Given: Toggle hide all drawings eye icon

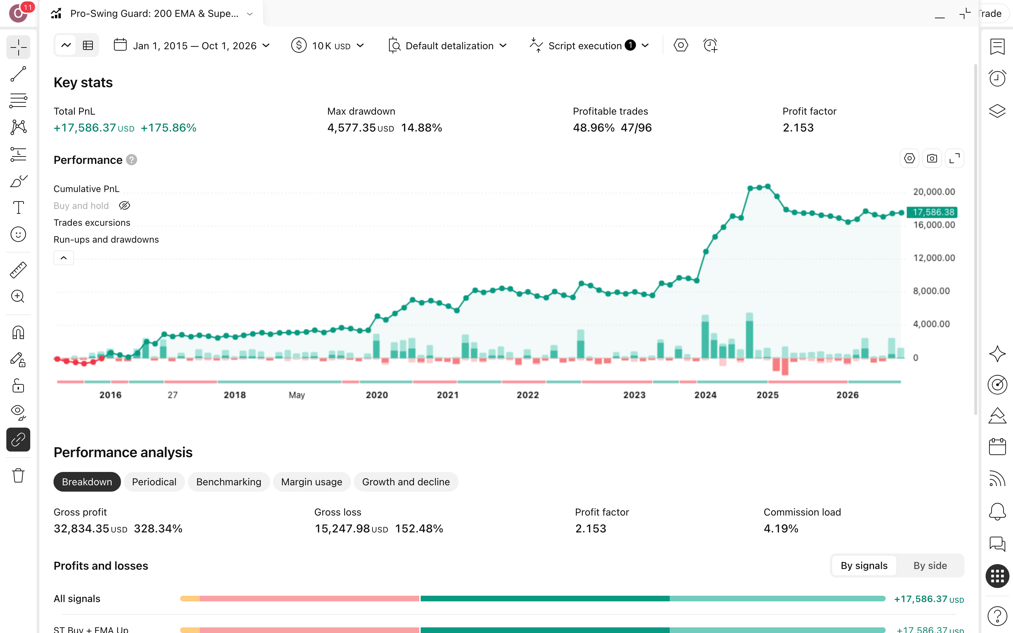Looking at the screenshot, I should tap(18, 413).
